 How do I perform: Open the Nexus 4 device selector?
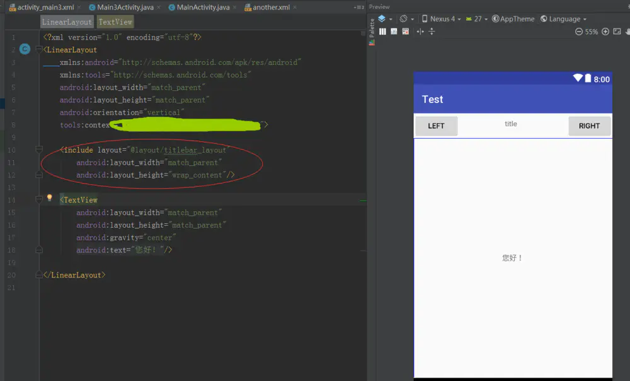pos(441,18)
